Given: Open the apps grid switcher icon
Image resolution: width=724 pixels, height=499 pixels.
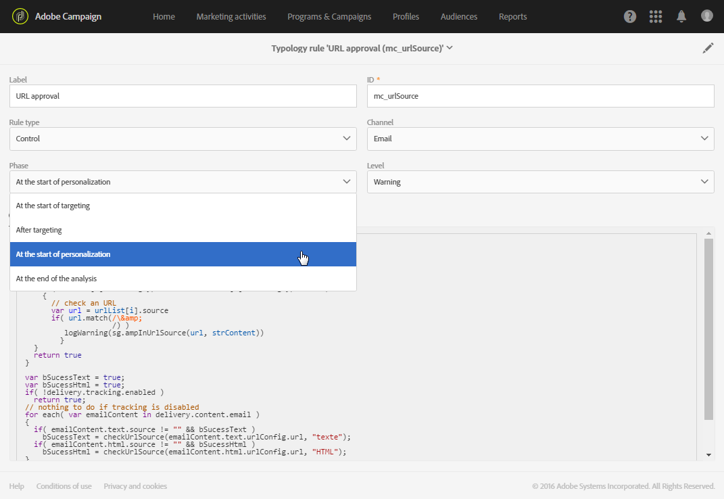Looking at the screenshot, I should point(655,16).
